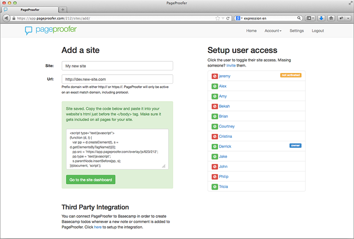Click the Invite link
Viewport: 354px width, 239px height.
[x=231, y=66]
